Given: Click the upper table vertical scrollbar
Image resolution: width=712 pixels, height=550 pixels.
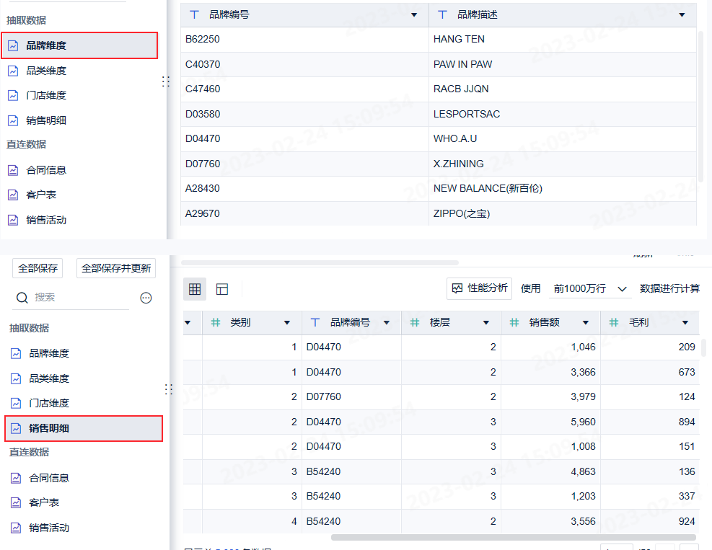Looking at the screenshot, I should pyautogui.click(x=700, y=107).
